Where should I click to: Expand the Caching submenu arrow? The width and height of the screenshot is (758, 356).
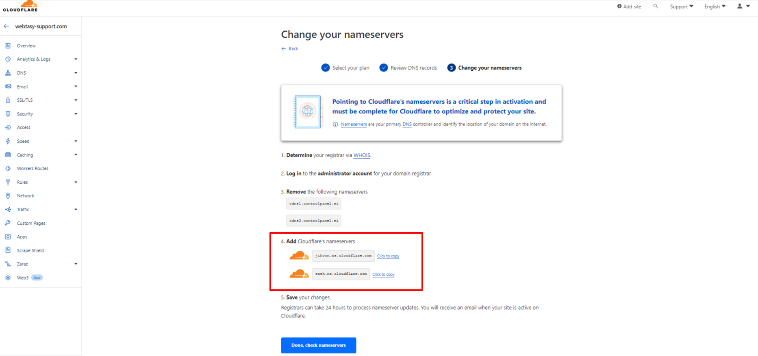click(76, 155)
